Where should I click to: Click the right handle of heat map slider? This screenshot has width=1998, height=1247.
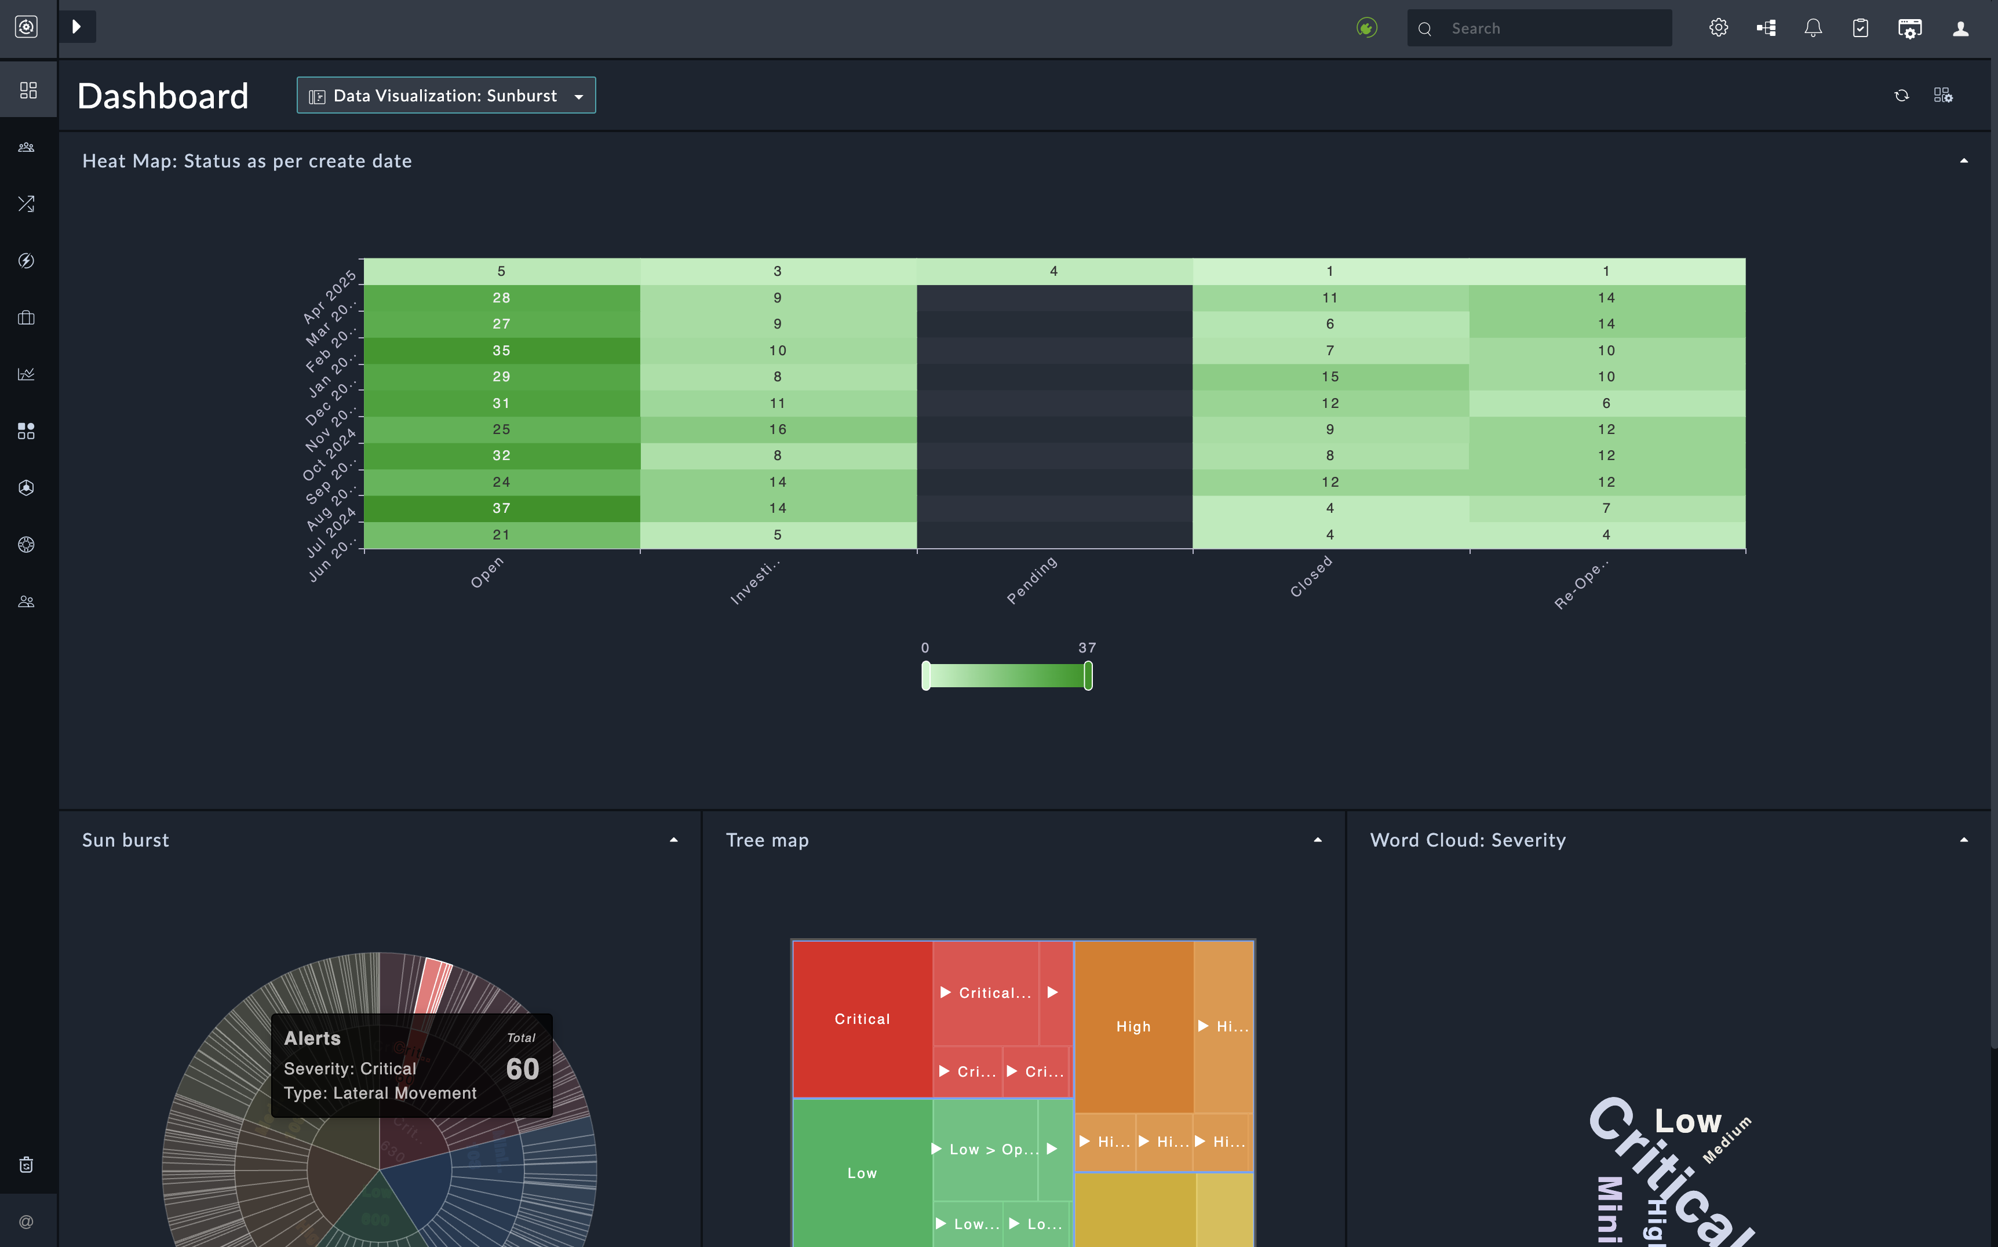(1088, 676)
